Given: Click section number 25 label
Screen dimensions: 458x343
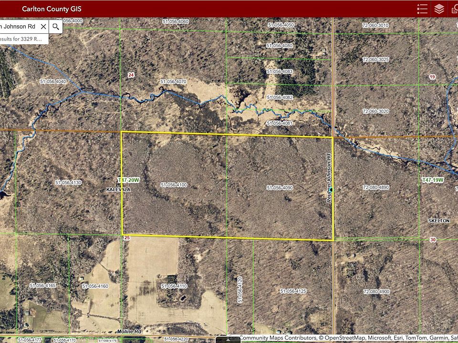Looking at the screenshot, I should click(127, 238).
